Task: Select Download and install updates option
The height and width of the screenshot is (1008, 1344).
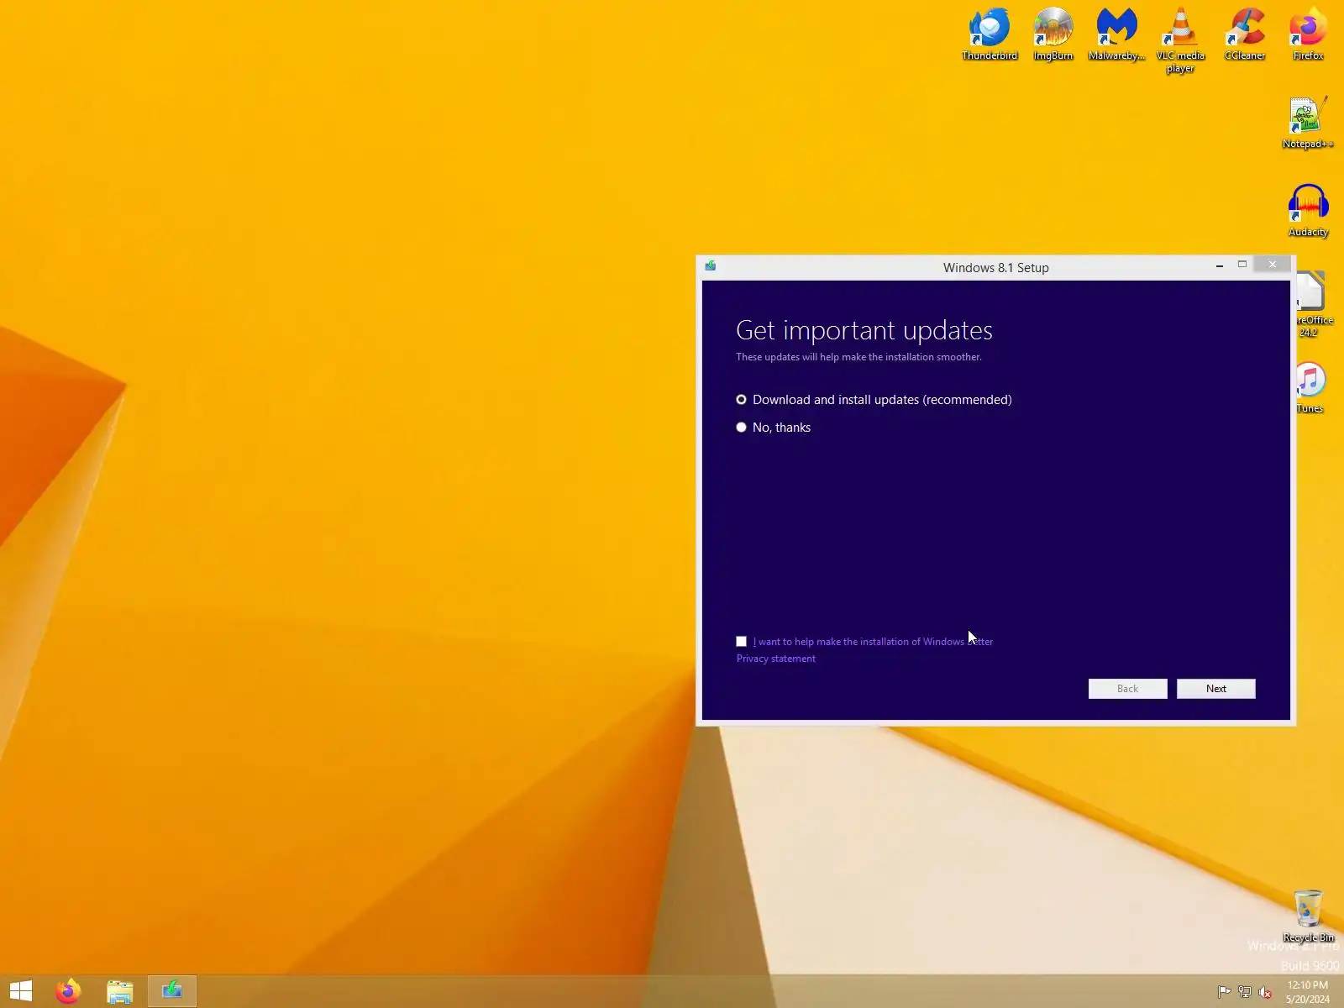Action: [x=874, y=400]
